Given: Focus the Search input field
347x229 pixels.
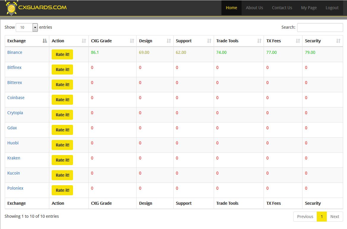Looking at the screenshot, I should coord(320,27).
